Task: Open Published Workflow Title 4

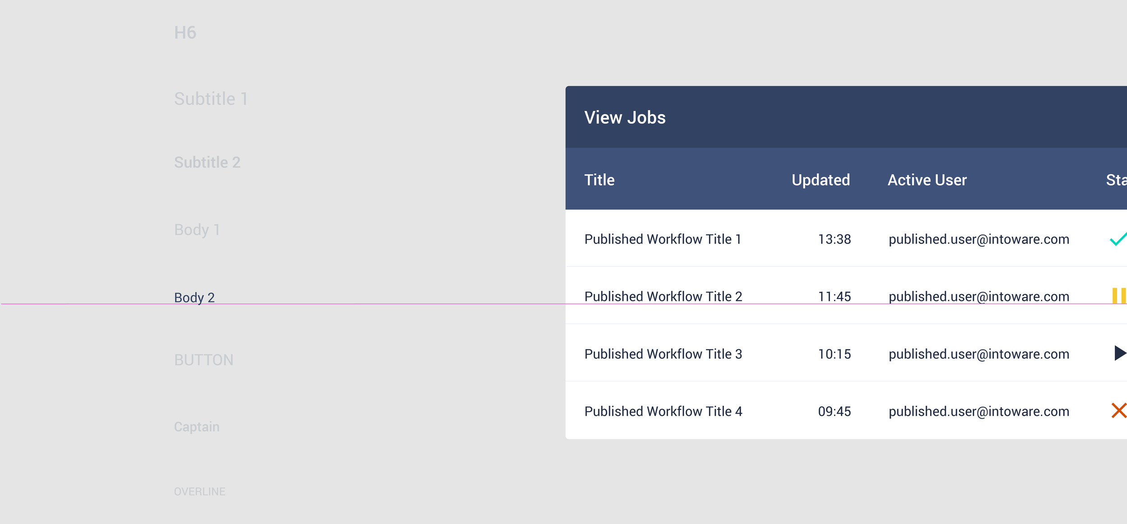Action: coord(663,411)
